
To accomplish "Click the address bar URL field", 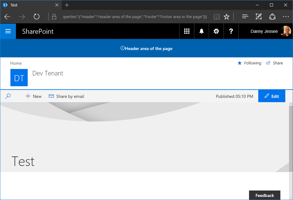I will (135, 17).
